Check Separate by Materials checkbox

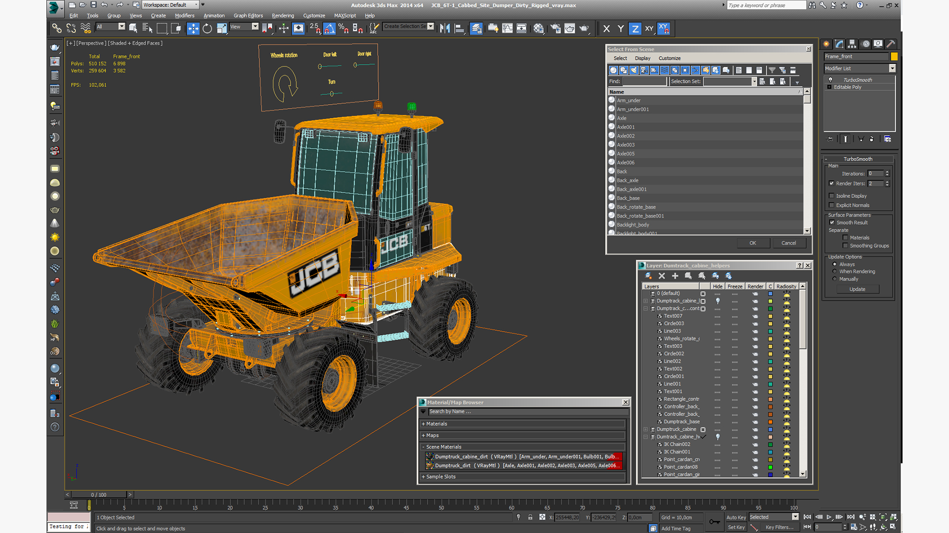tap(845, 238)
